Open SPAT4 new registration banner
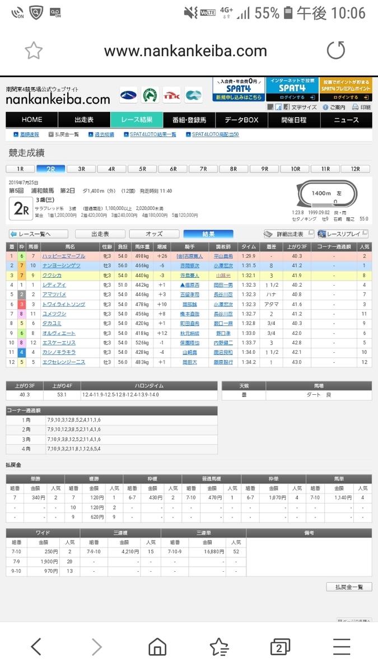Image resolution: width=378 pixels, height=672 pixels. coord(238,90)
